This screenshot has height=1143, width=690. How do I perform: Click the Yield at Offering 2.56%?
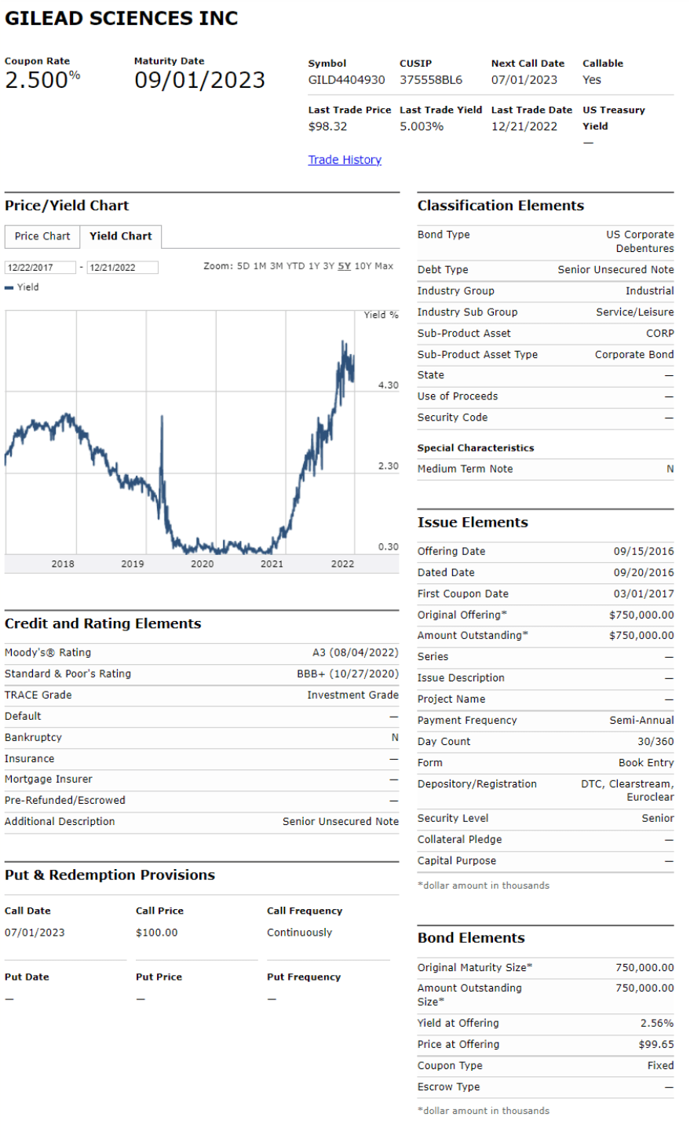pyautogui.click(x=657, y=1024)
